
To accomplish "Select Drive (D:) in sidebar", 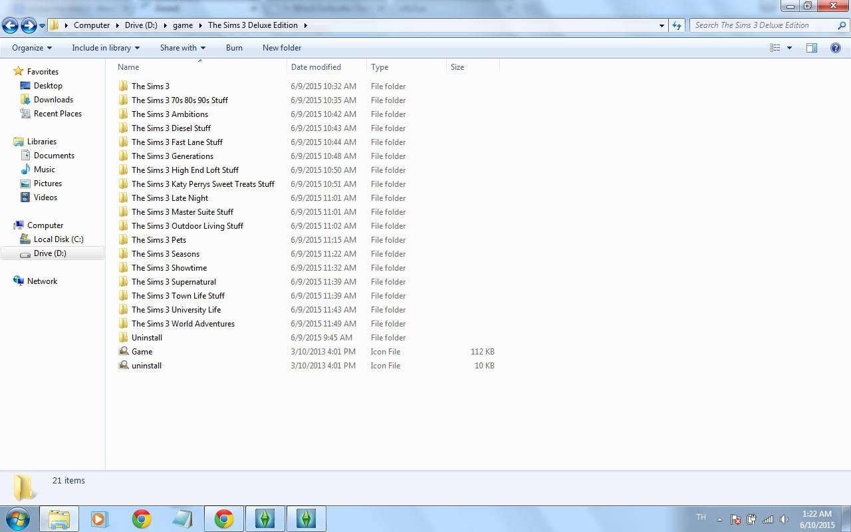I will coord(52,253).
